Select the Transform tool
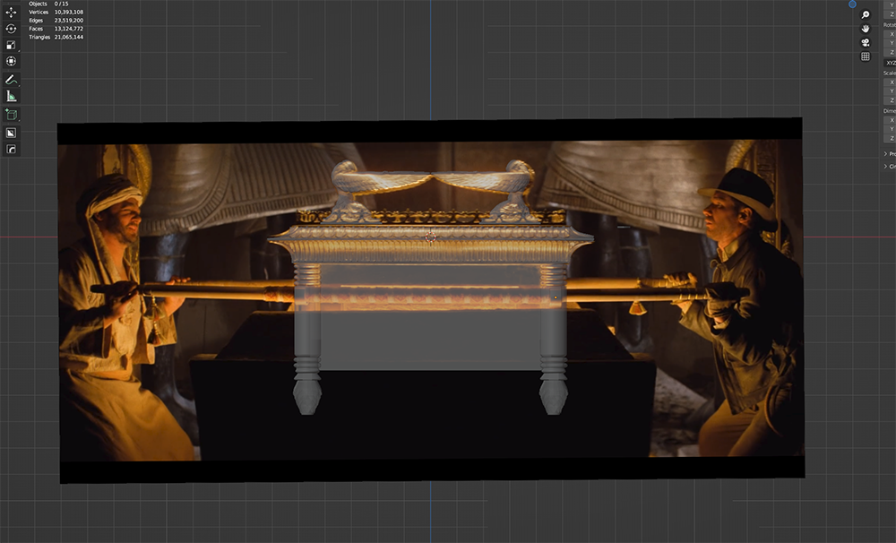The image size is (896, 543). pos(11,61)
